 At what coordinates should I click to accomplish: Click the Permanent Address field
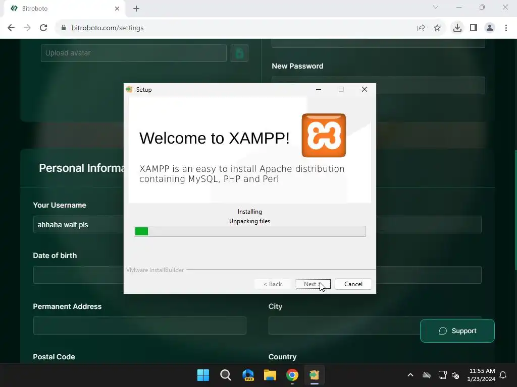(140, 326)
